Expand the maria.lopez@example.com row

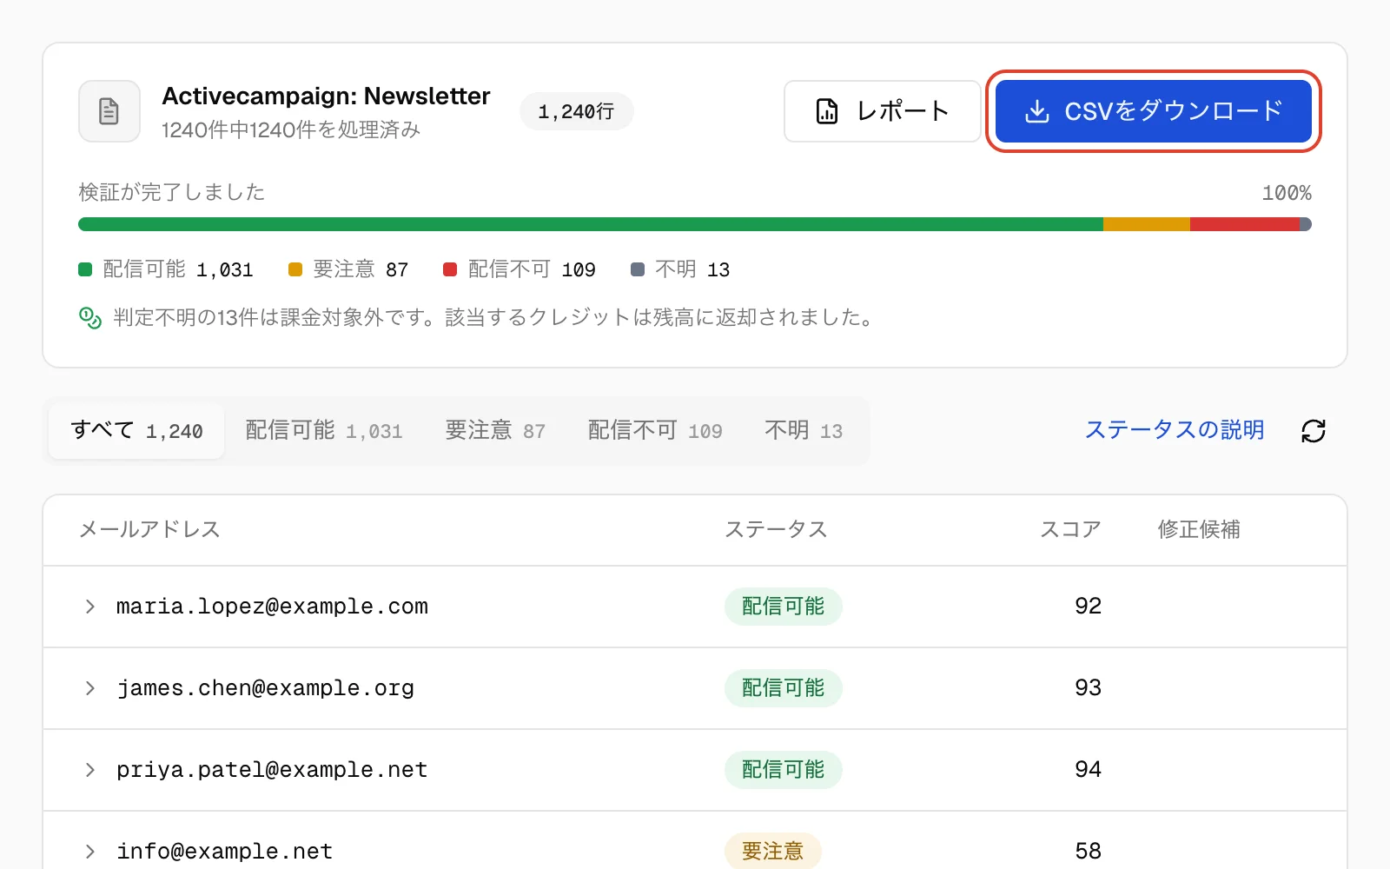coord(89,607)
